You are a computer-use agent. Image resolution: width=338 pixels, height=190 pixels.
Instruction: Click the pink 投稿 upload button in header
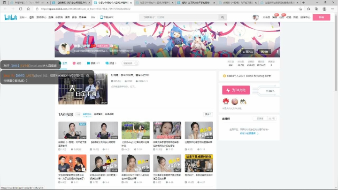[321, 17]
